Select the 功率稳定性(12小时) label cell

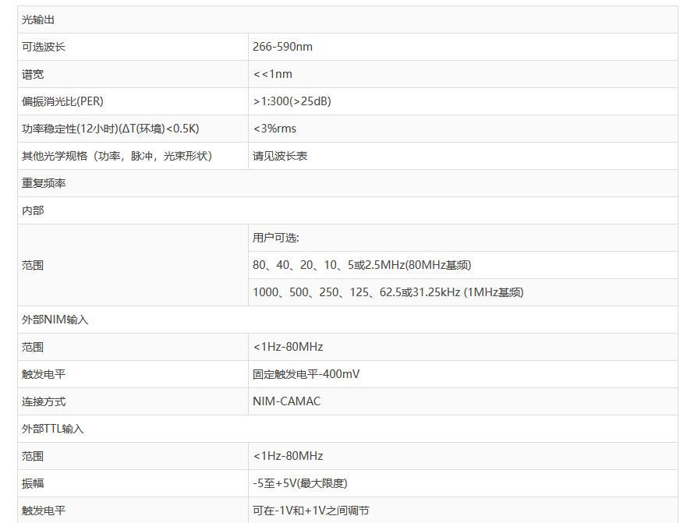click(115, 129)
